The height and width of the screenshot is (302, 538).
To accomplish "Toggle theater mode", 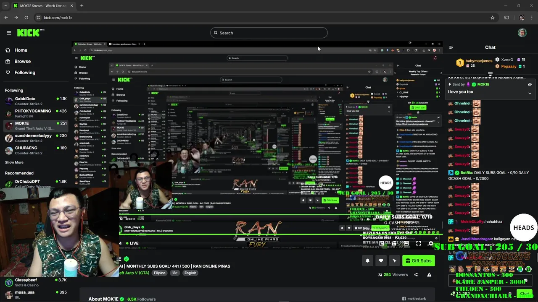I will pyautogui.click(x=406, y=243).
